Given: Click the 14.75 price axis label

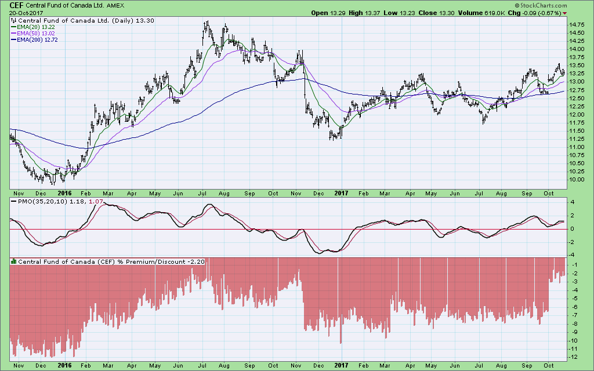Looking at the screenshot, I should [x=577, y=25].
